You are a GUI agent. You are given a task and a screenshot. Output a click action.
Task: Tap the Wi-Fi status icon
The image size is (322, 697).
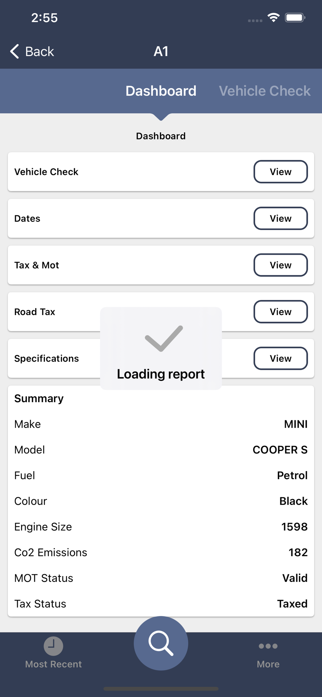pos(274,17)
